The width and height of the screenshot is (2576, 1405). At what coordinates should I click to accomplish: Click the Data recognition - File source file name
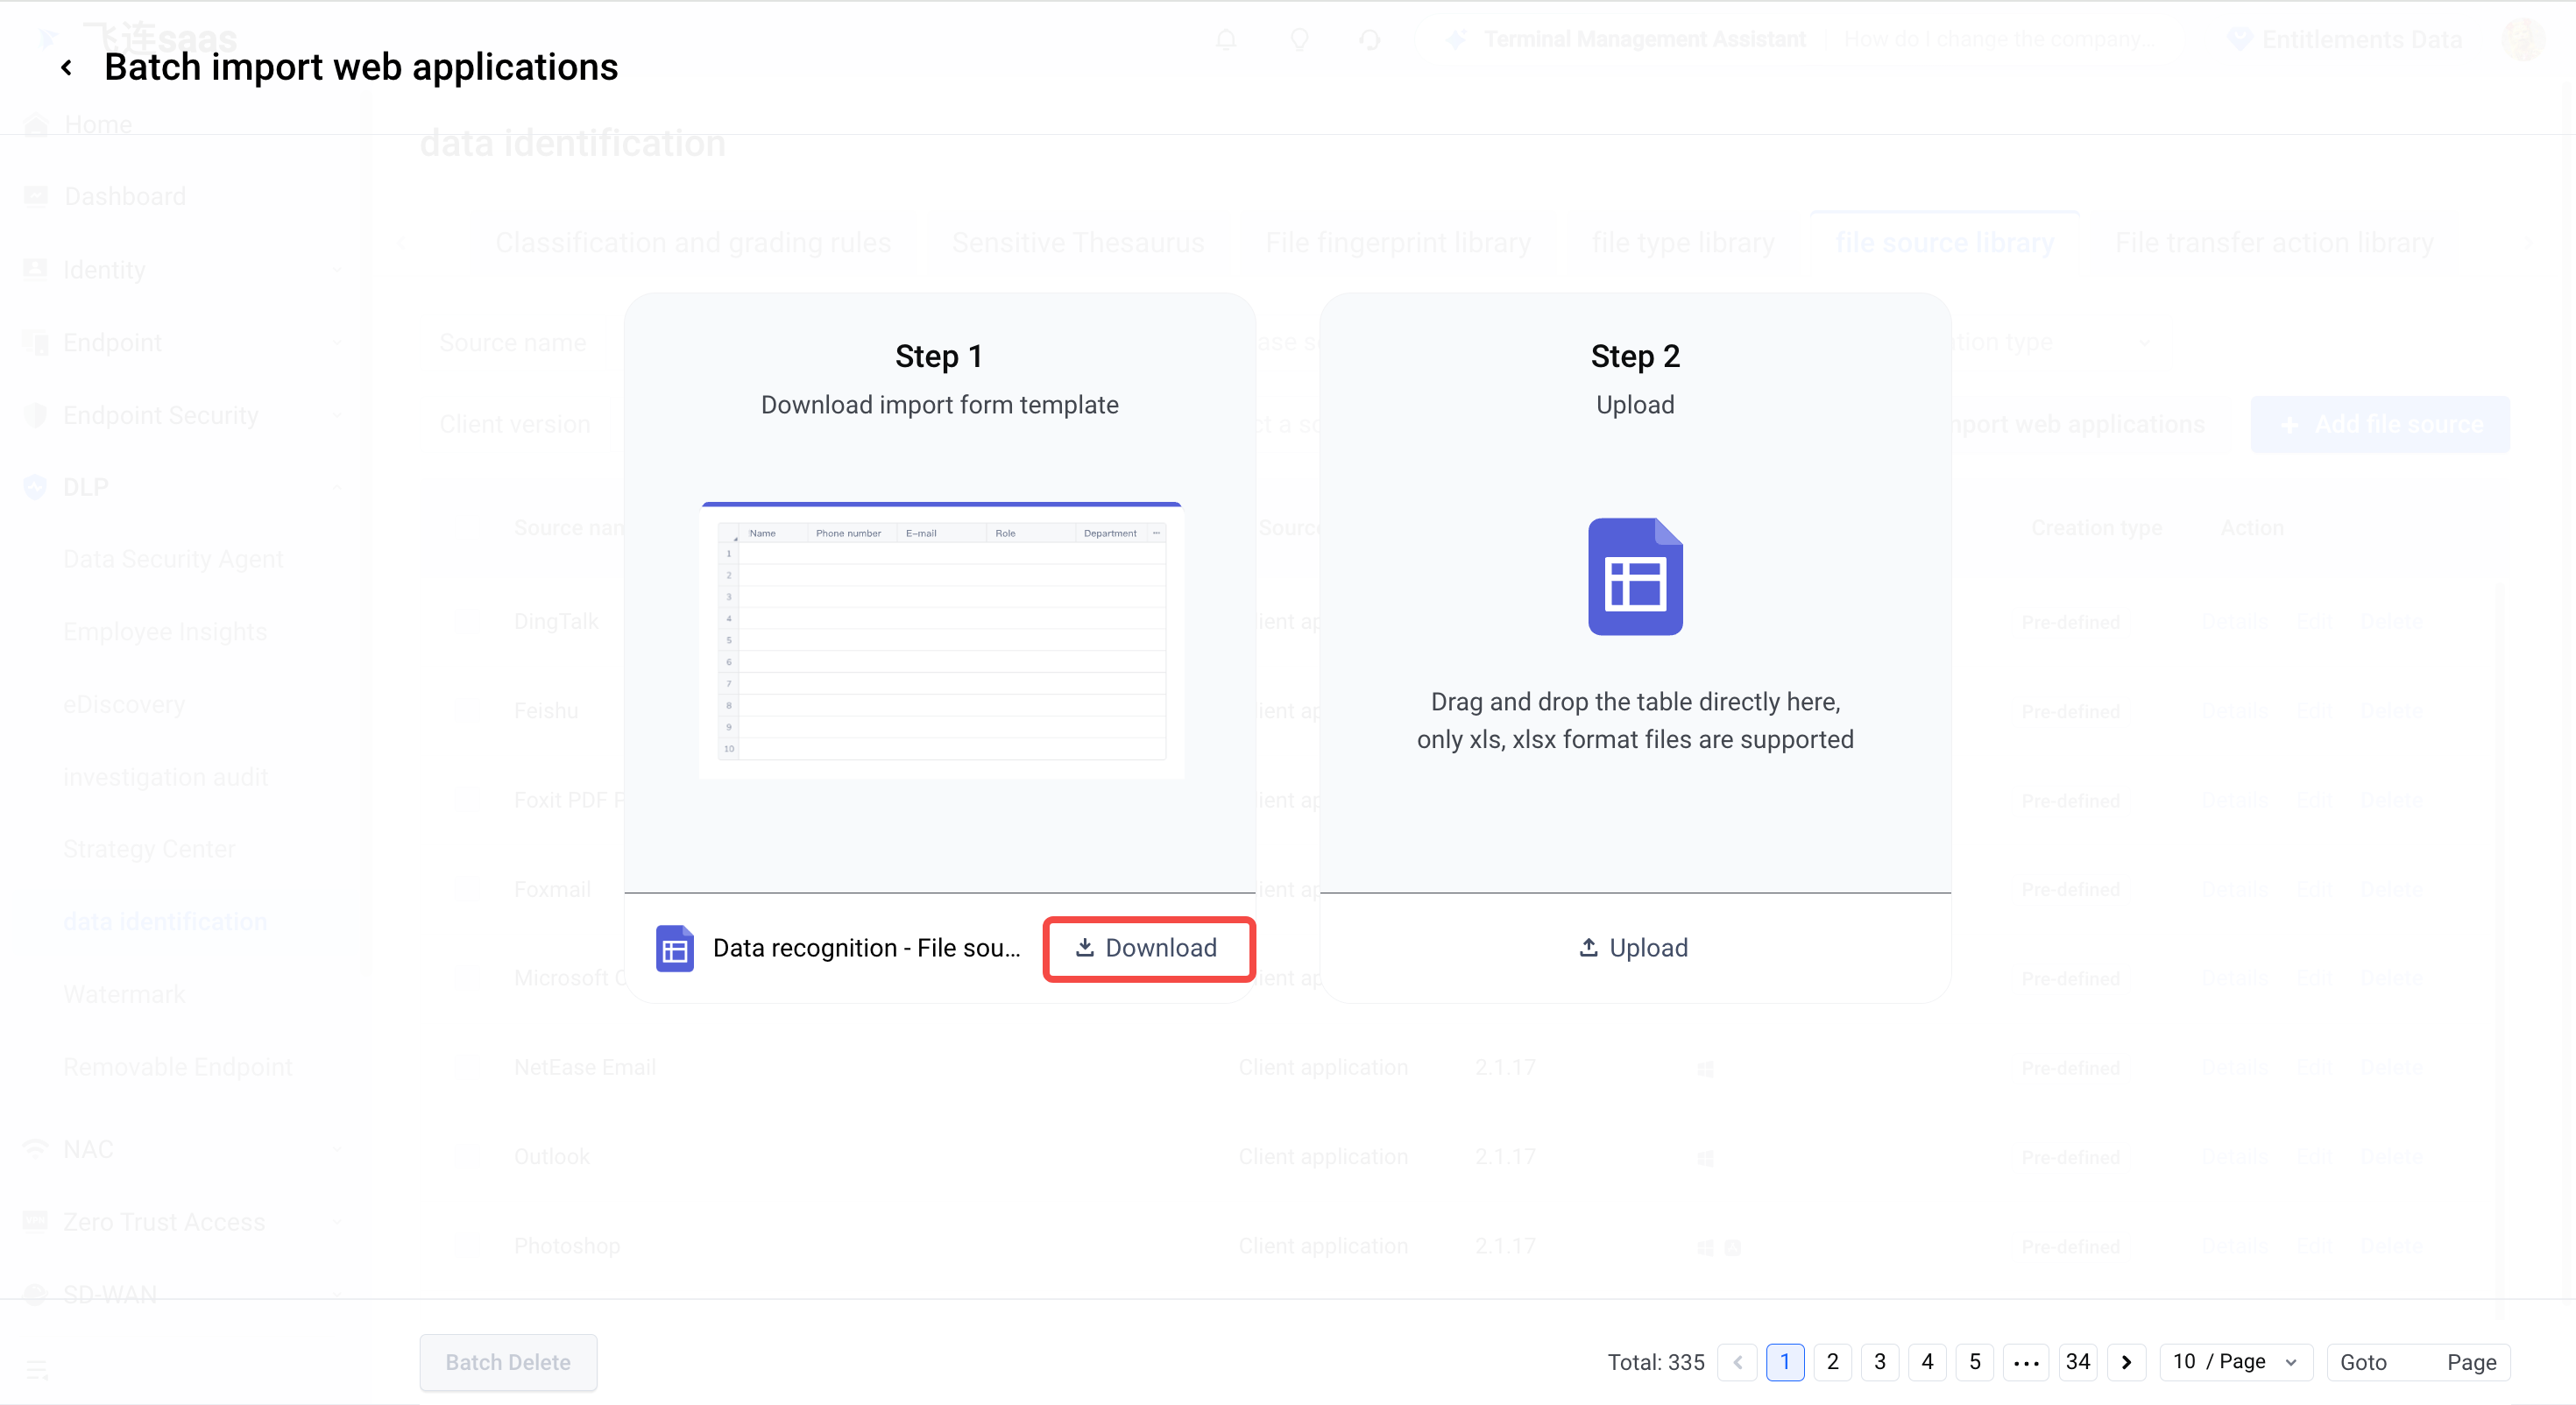tap(867, 948)
